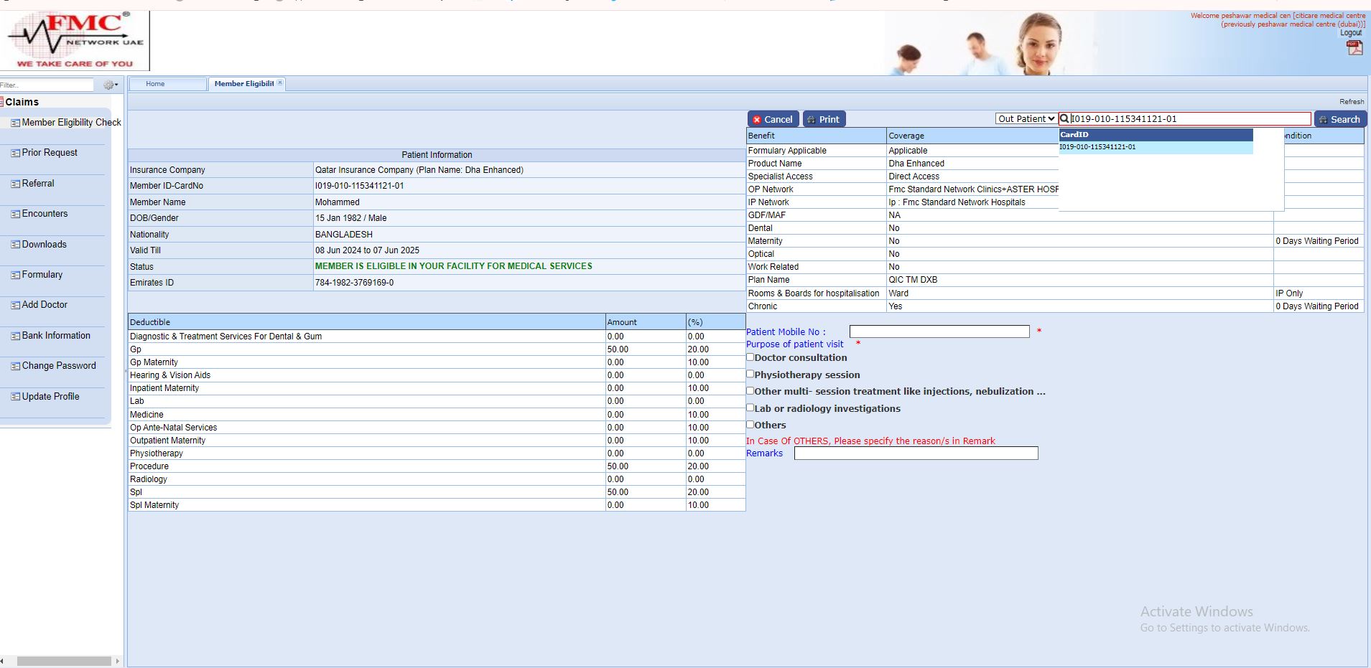The image size is (1371, 668).
Task: Close the Member Eligibility tab
Action: click(280, 83)
